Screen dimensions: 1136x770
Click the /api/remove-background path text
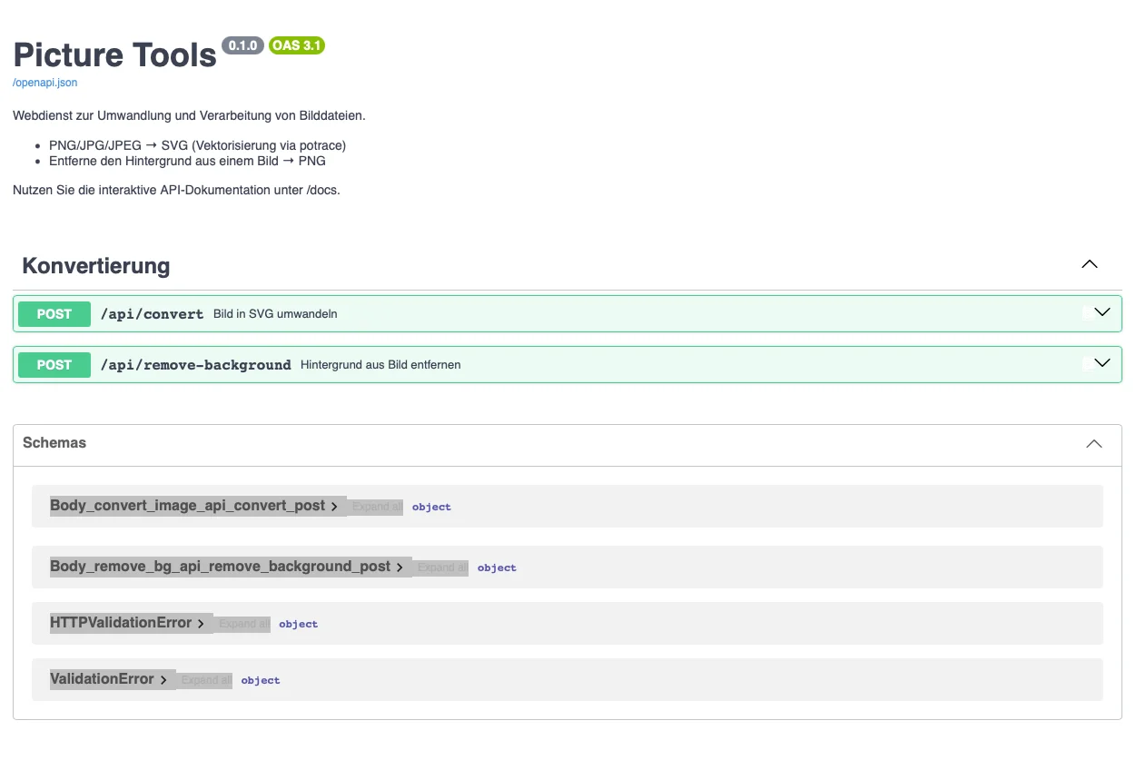coord(195,365)
